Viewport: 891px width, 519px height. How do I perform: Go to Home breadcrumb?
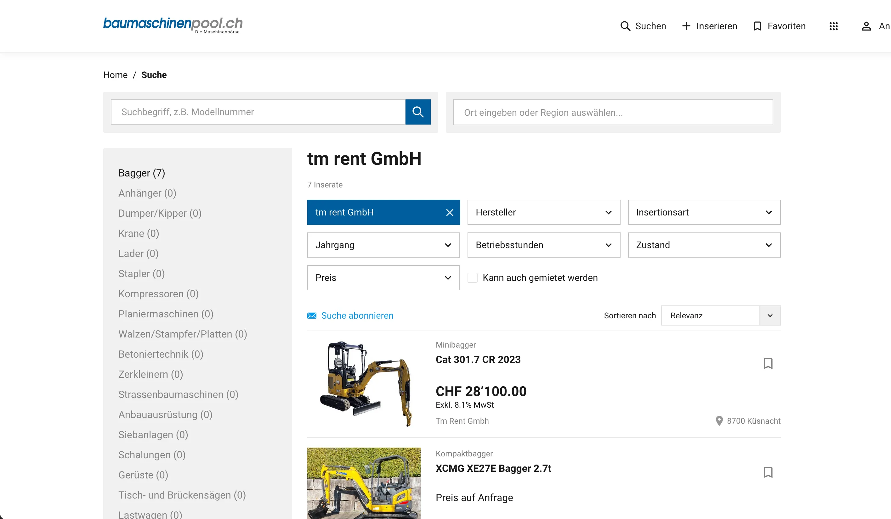click(x=115, y=75)
